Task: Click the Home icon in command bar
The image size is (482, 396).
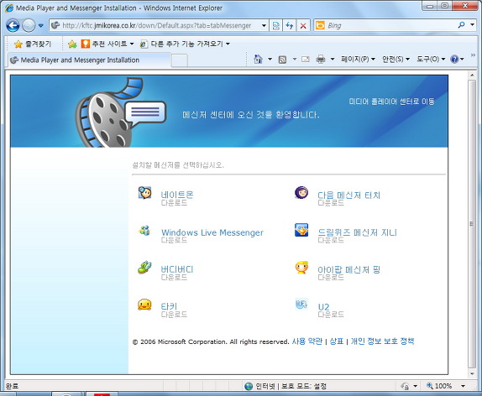Action: [x=259, y=59]
